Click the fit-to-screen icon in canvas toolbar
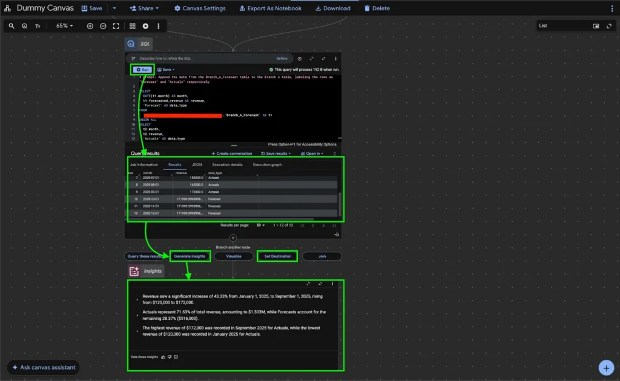 [x=116, y=26]
